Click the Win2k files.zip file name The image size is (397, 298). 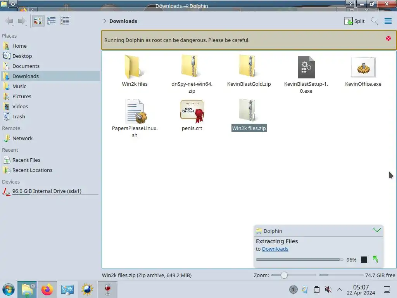[x=249, y=128]
